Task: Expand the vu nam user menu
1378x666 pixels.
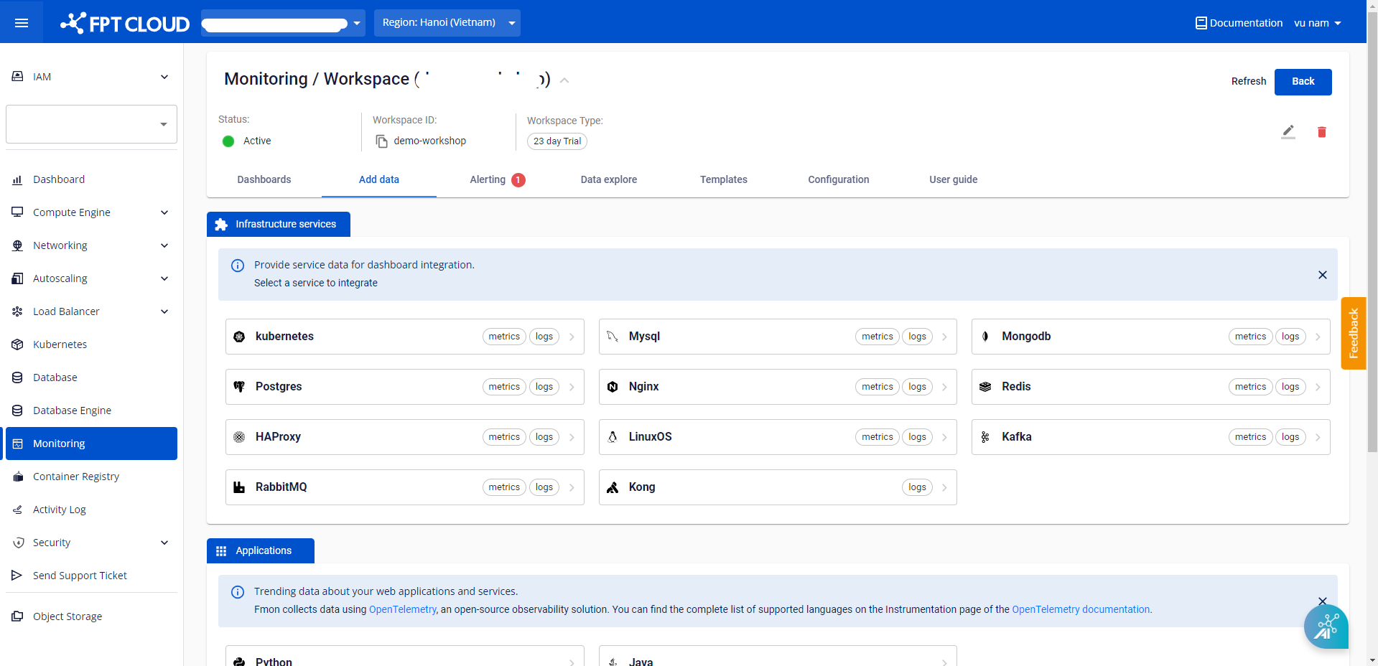Action: click(1317, 23)
